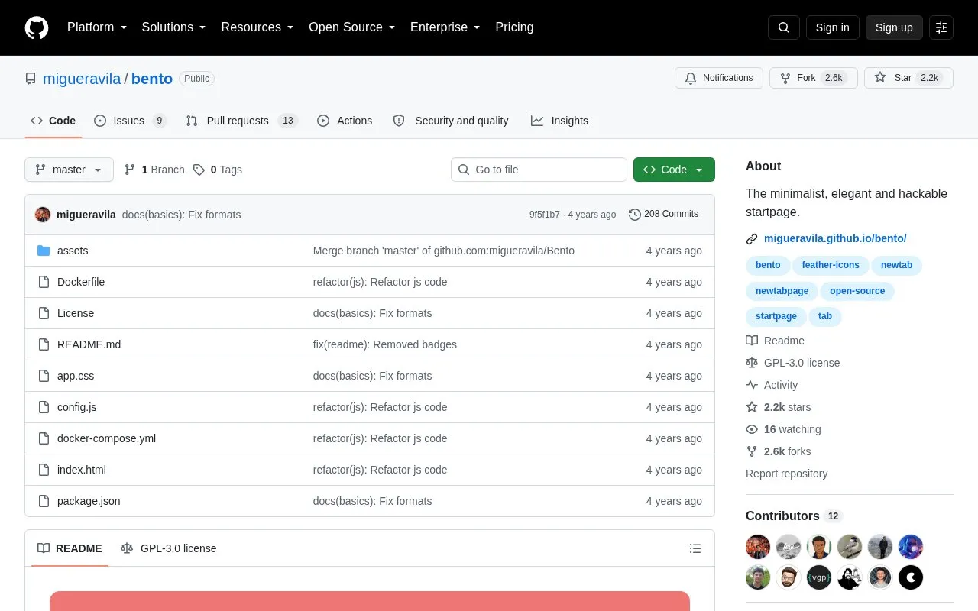This screenshot has height=611, width=978.
Task: Expand the Resources menu
Action: [257, 27]
